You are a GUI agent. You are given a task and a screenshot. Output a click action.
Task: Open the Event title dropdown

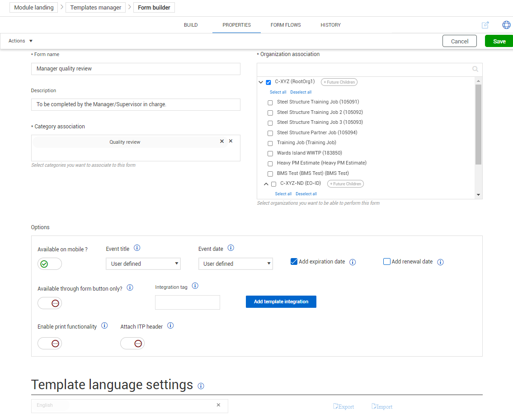pyautogui.click(x=143, y=264)
